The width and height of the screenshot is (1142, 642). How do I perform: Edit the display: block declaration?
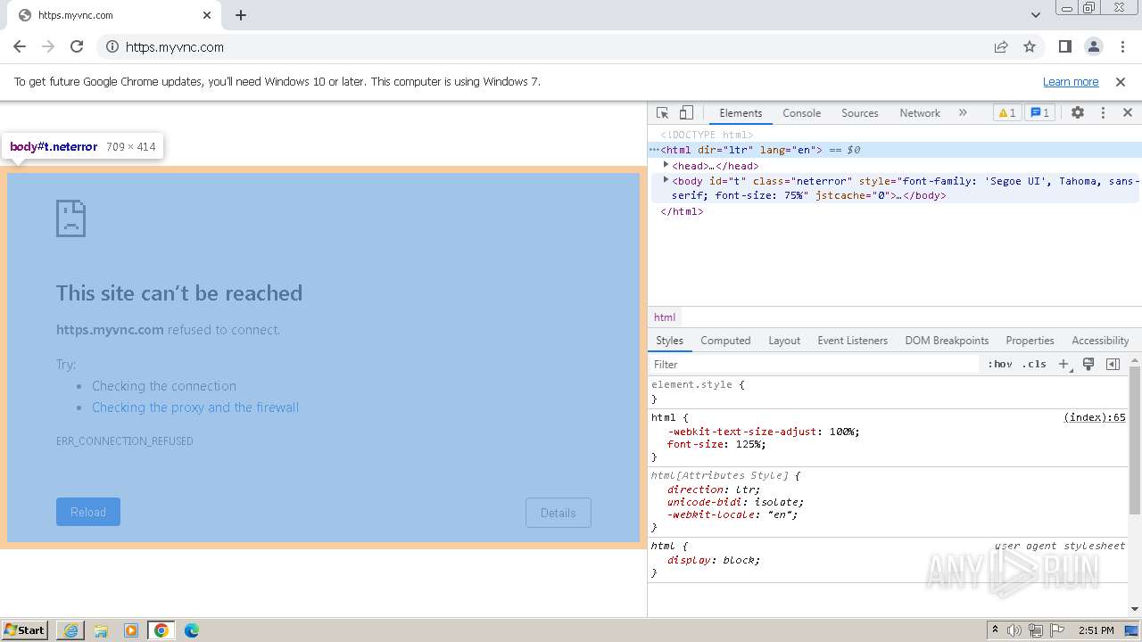tap(714, 560)
